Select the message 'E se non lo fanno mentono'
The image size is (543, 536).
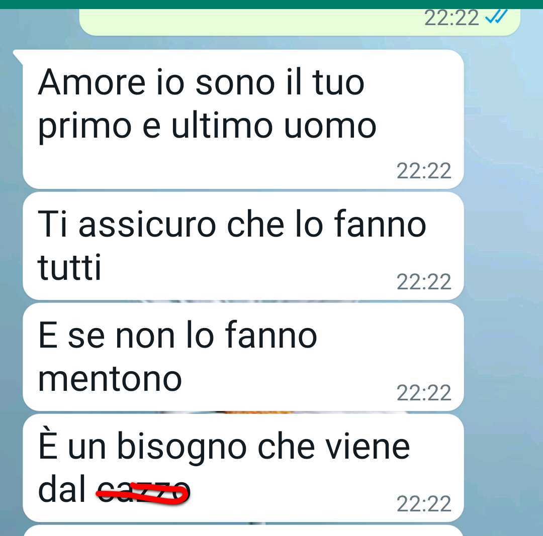click(x=243, y=357)
